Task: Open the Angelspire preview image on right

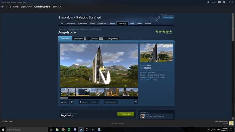Action: tap(156, 53)
